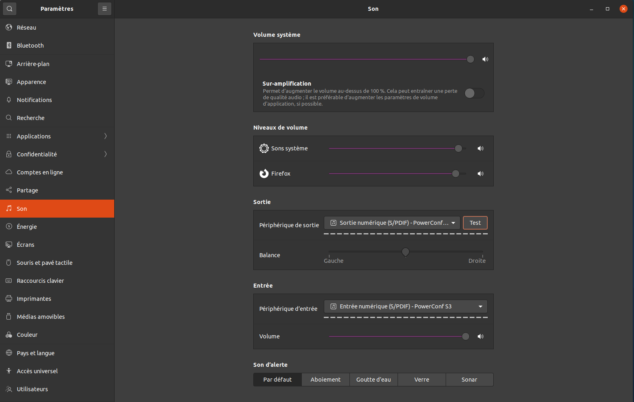Open the hamburger menu in the sidebar header

pos(105,9)
